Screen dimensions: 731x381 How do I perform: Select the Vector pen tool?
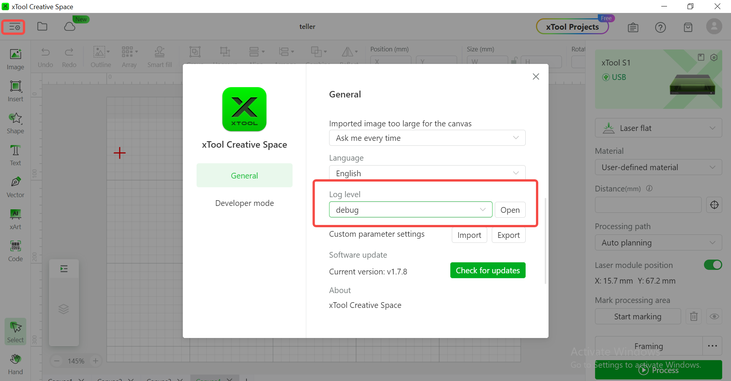[x=15, y=188]
